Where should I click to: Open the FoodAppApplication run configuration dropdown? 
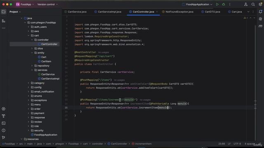point(197,5)
